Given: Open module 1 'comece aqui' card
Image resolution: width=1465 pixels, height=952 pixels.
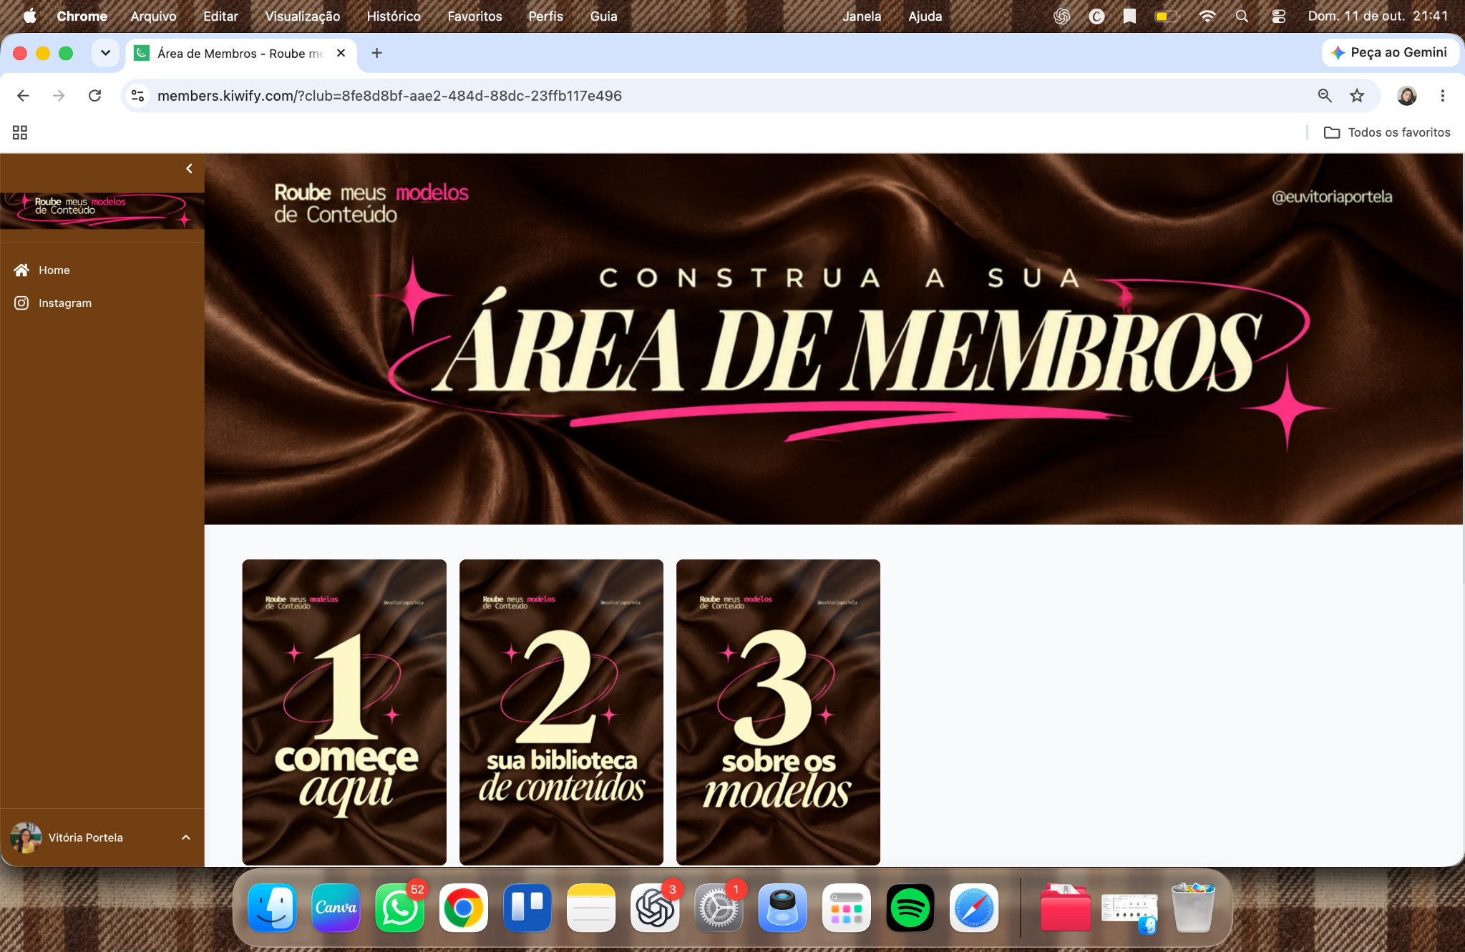Looking at the screenshot, I should (344, 712).
